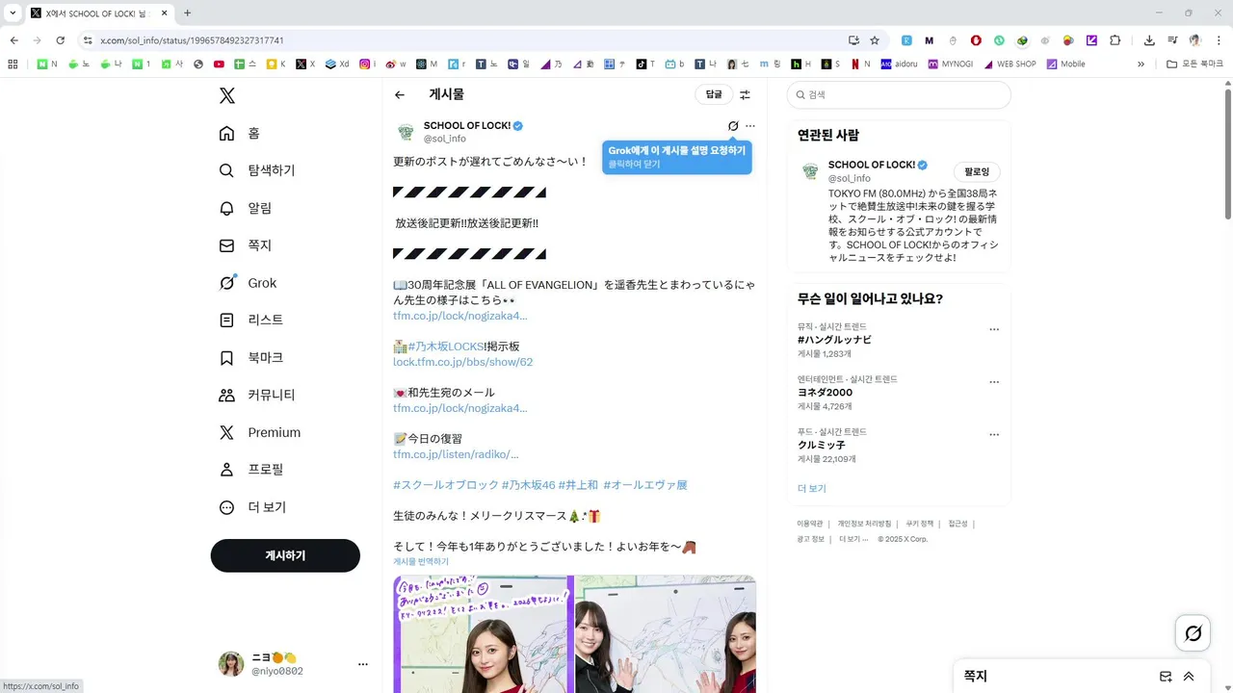Click the 답글 reply button
The height and width of the screenshot is (693, 1233).
714,94
